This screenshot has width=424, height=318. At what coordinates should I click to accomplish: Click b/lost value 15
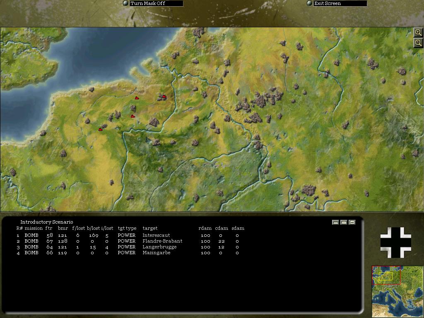point(93,247)
